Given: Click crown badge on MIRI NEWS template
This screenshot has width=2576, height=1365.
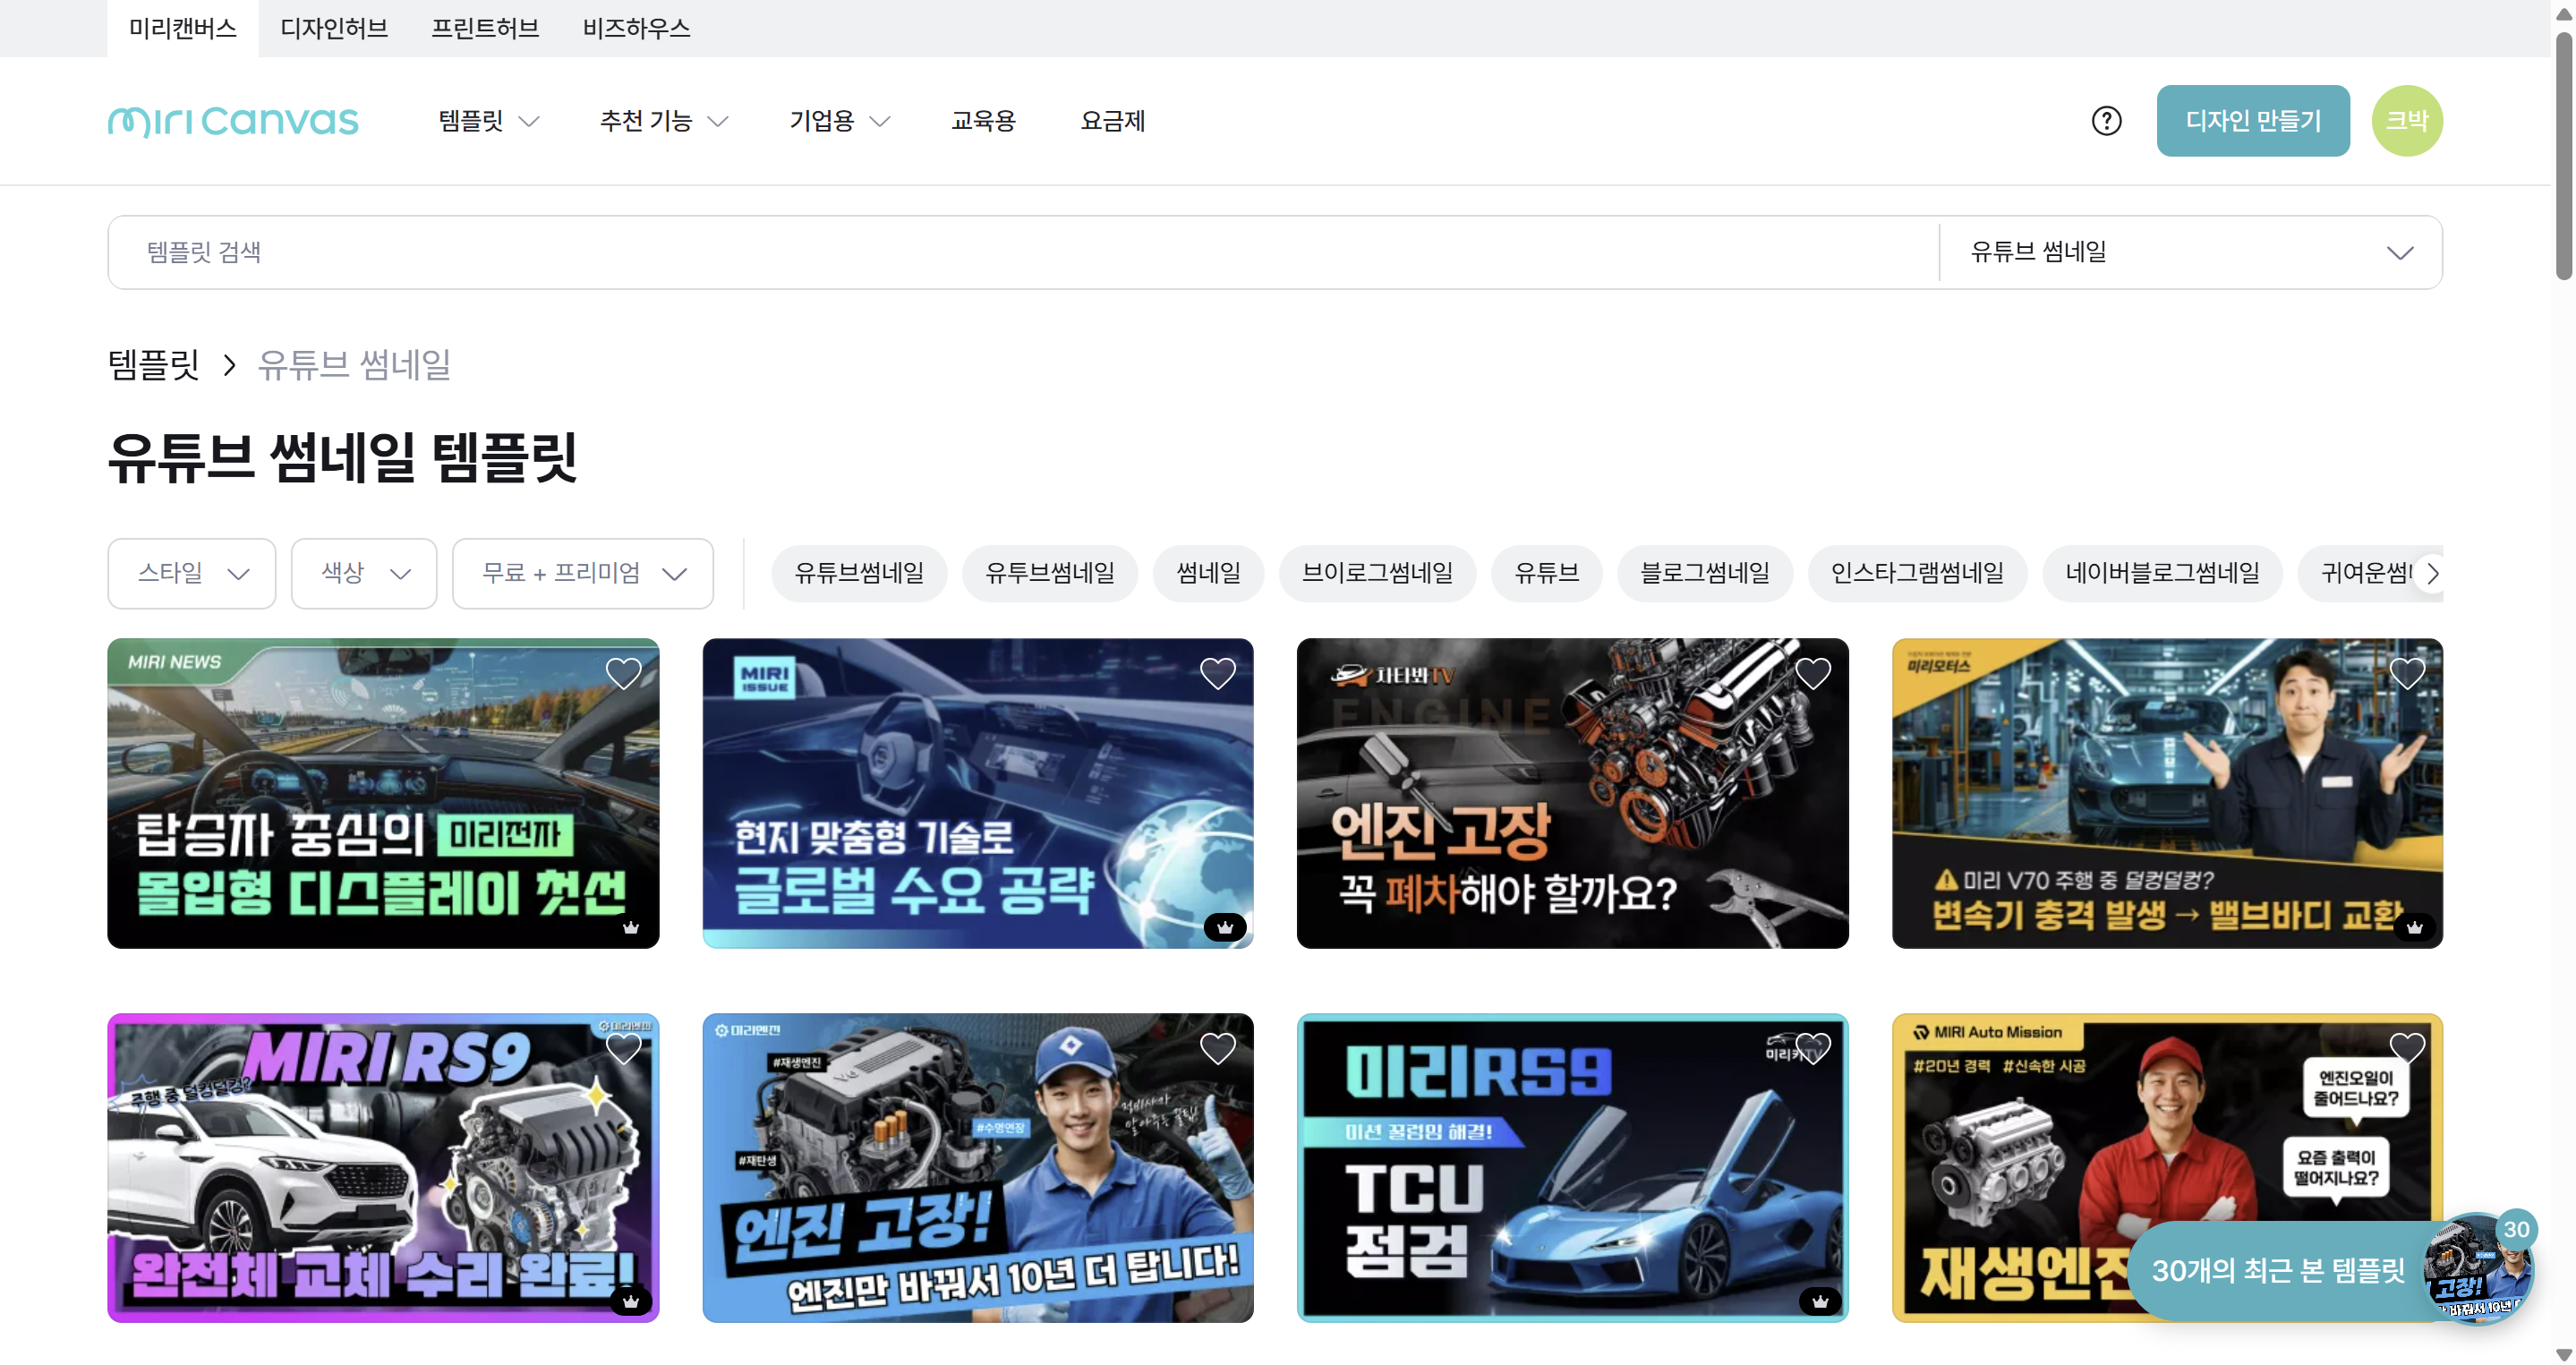Looking at the screenshot, I should click(x=630, y=926).
